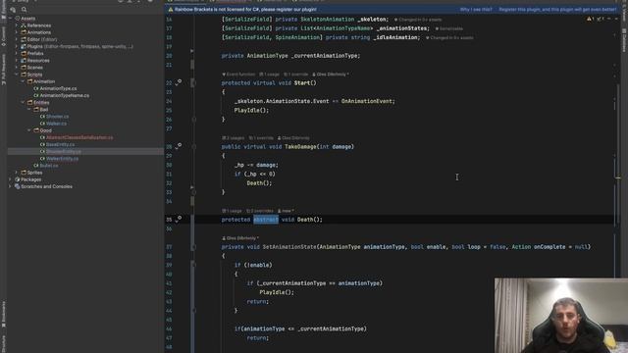Click the highlighted 'abstract' keyword on line 35
Viewport: 628px width, 353px height.
(x=266, y=220)
